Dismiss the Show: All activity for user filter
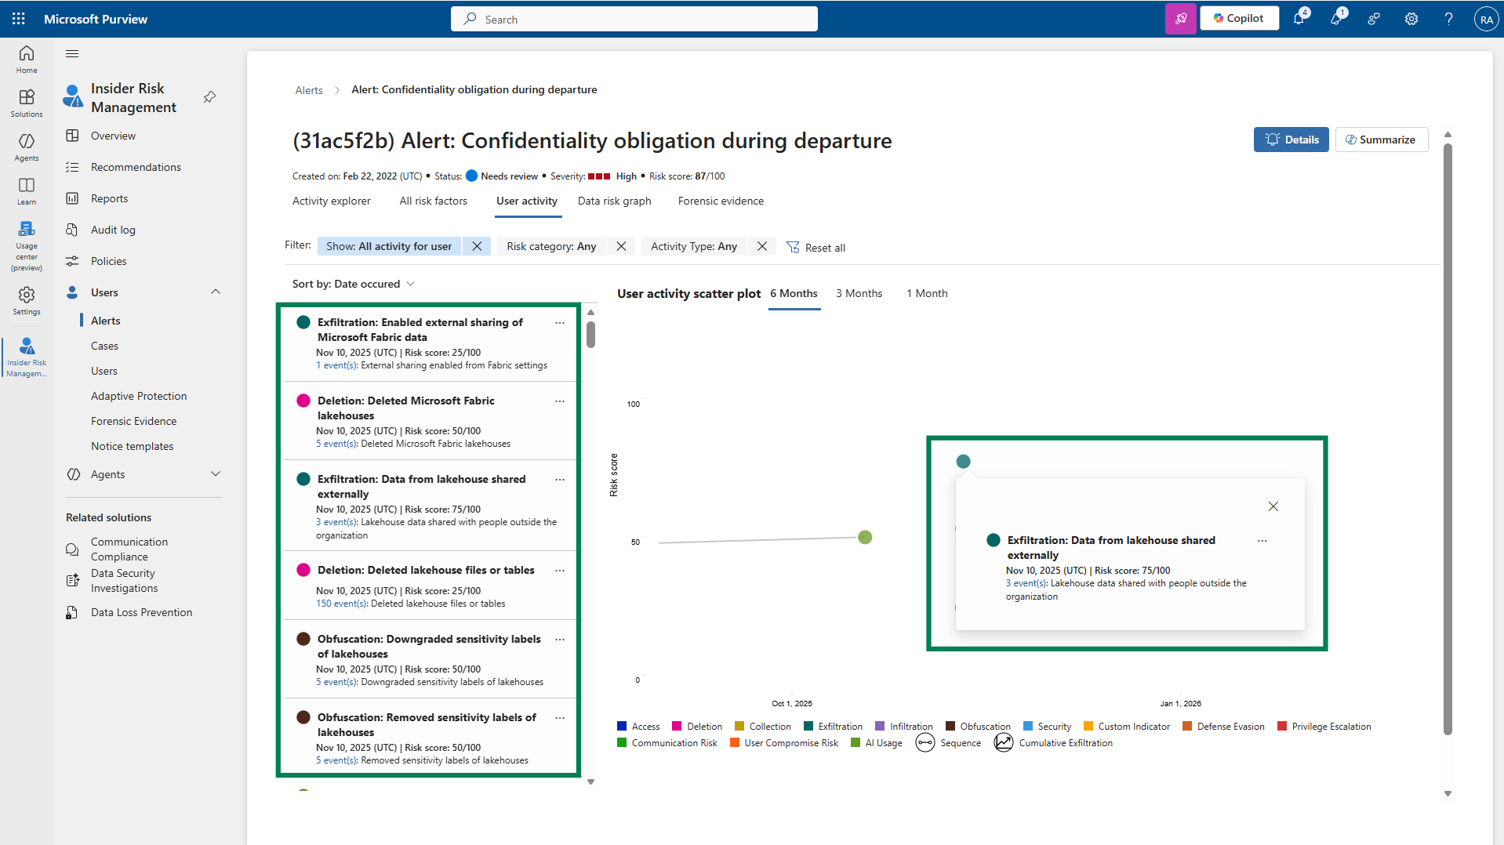 click(477, 246)
